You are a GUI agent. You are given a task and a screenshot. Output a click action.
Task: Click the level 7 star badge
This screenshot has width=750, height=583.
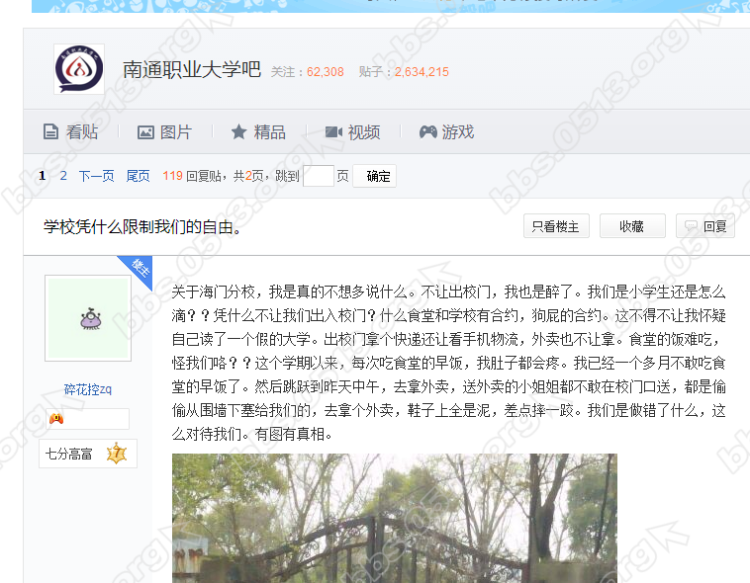(x=117, y=454)
